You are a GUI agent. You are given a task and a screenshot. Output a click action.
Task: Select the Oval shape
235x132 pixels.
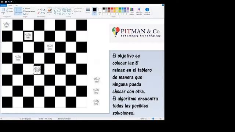pyautogui.click(x=60, y=9)
